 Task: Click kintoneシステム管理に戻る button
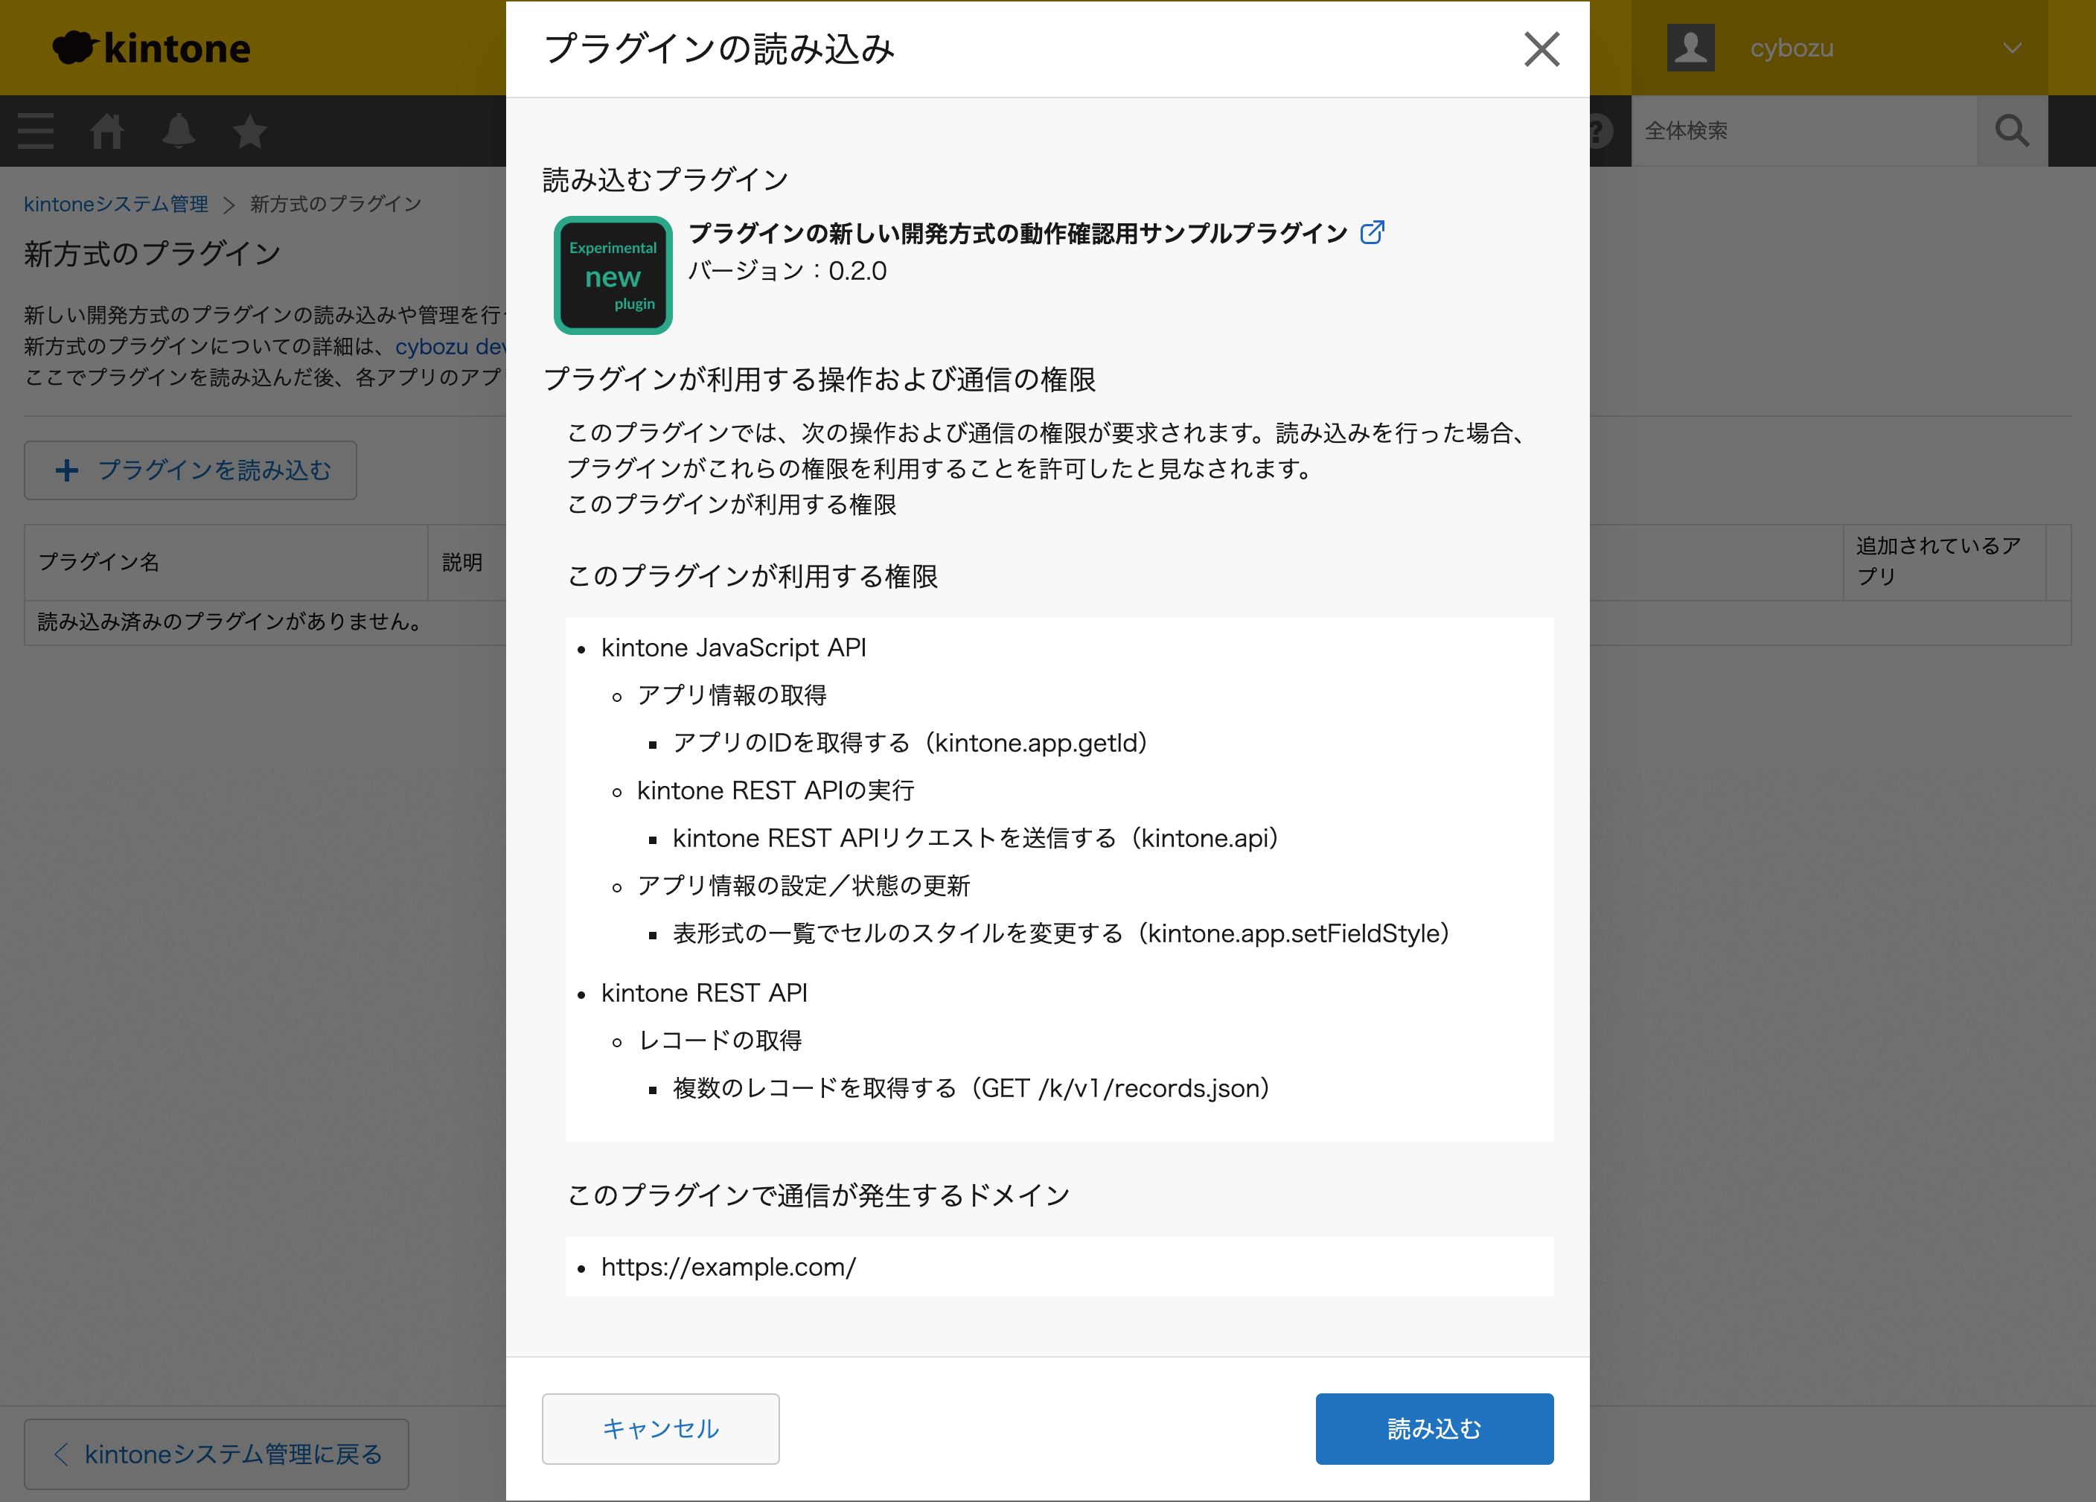click(217, 1454)
